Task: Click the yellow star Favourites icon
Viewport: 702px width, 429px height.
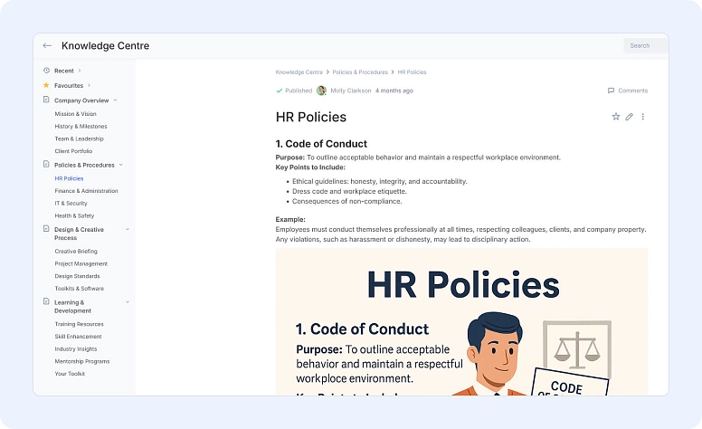Action: pyautogui.click(x=46, y=85)
